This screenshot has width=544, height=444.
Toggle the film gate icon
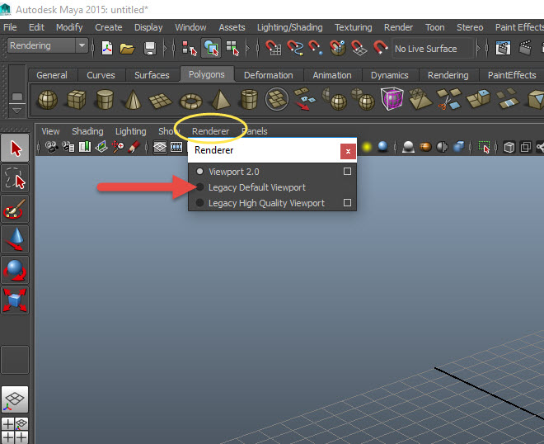176,147
